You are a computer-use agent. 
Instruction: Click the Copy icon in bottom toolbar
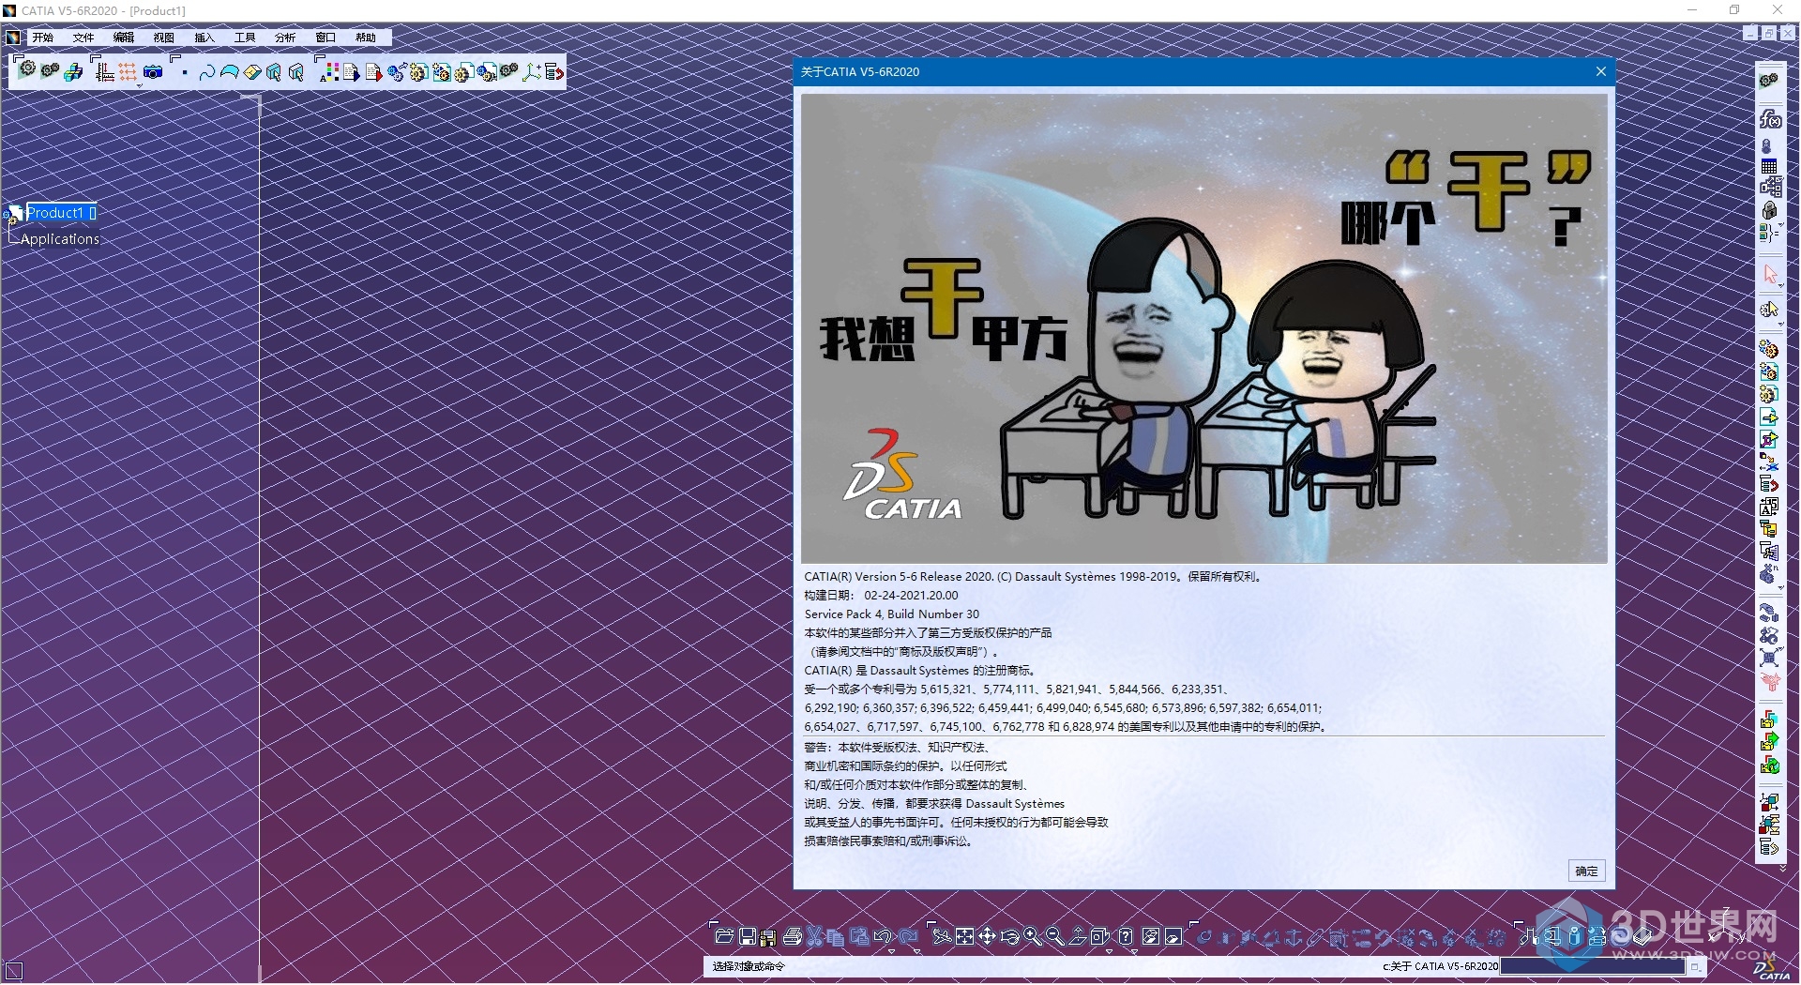point(836,936)
